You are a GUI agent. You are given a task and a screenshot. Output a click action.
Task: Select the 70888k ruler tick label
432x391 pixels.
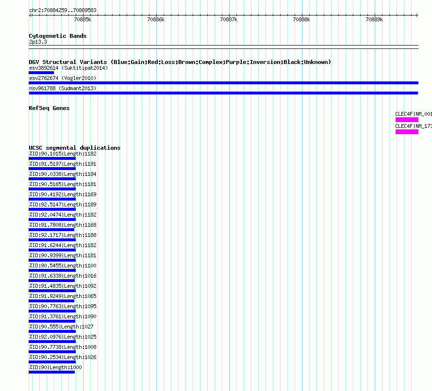pos(301,19)
